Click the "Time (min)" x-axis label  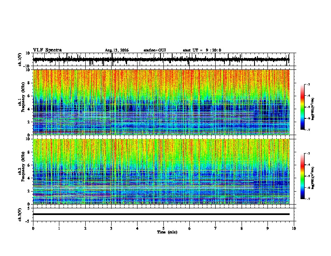pyautogui.click(x=167, y=232)
